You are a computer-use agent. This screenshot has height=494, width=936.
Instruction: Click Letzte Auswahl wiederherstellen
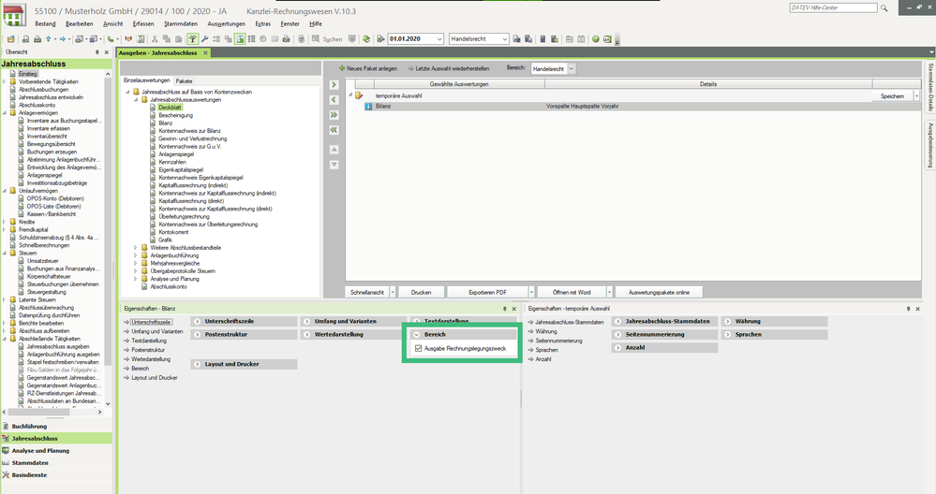(448, 68)
